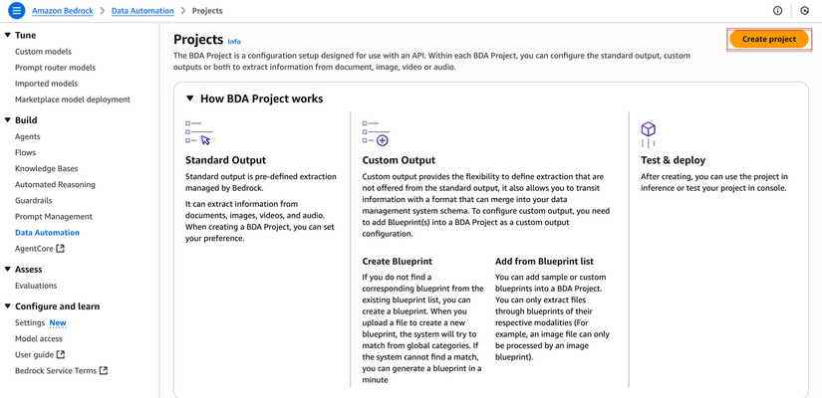The image size is (822, 398).
Task: Click the Test & deploy heading
Action: (674, 160)
